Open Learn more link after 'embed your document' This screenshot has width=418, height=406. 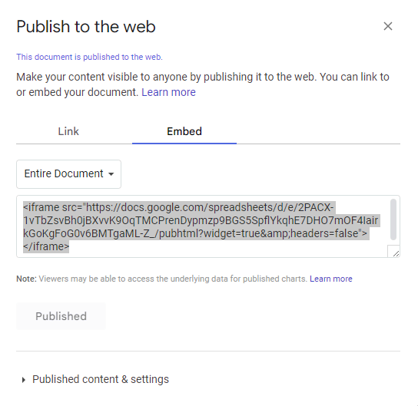[x=168, y=92]
